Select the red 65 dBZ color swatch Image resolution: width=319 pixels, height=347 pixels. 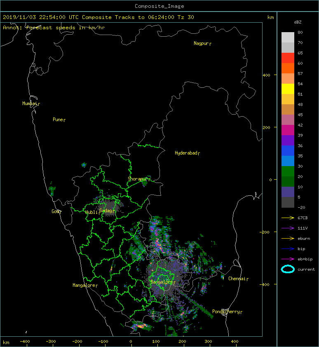(288, 58)
